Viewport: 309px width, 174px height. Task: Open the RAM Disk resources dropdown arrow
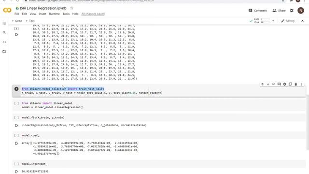point(273,21)
